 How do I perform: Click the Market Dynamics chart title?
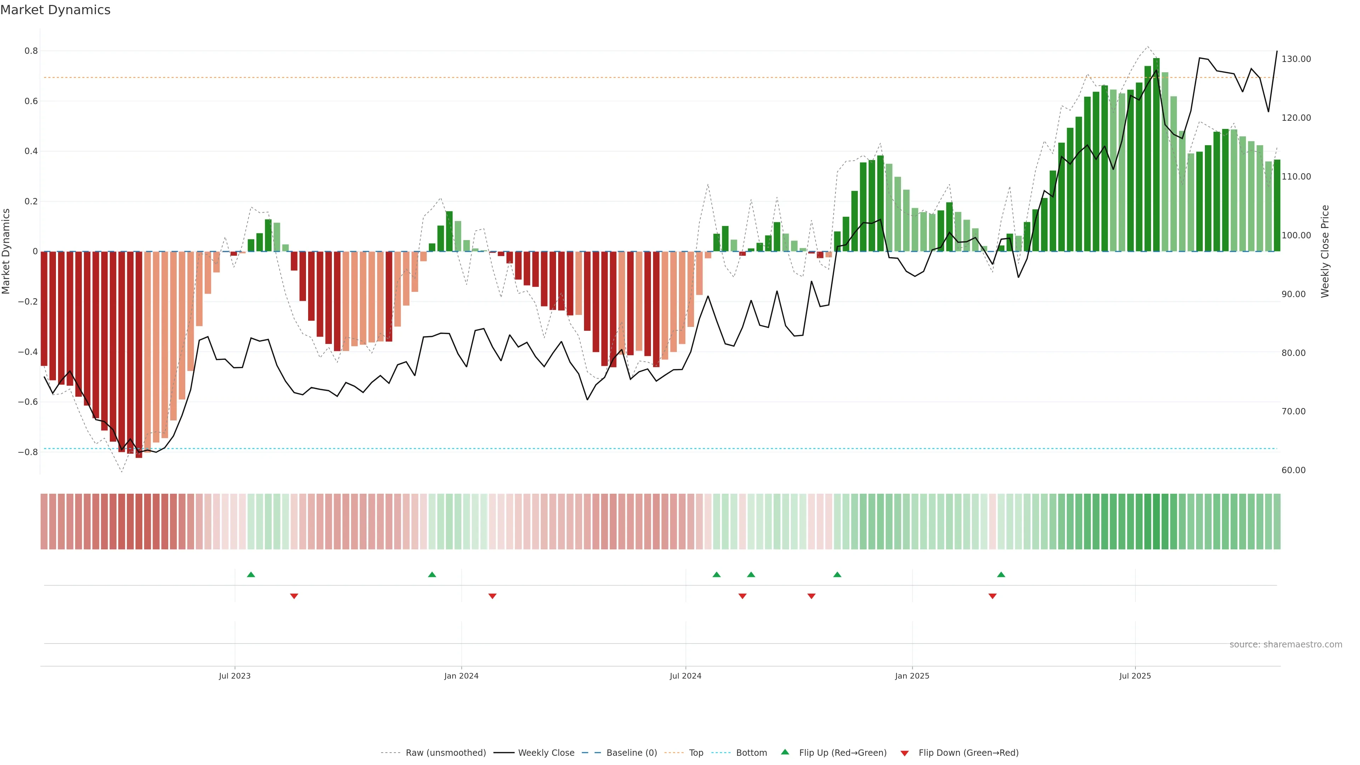pos(56,10)
